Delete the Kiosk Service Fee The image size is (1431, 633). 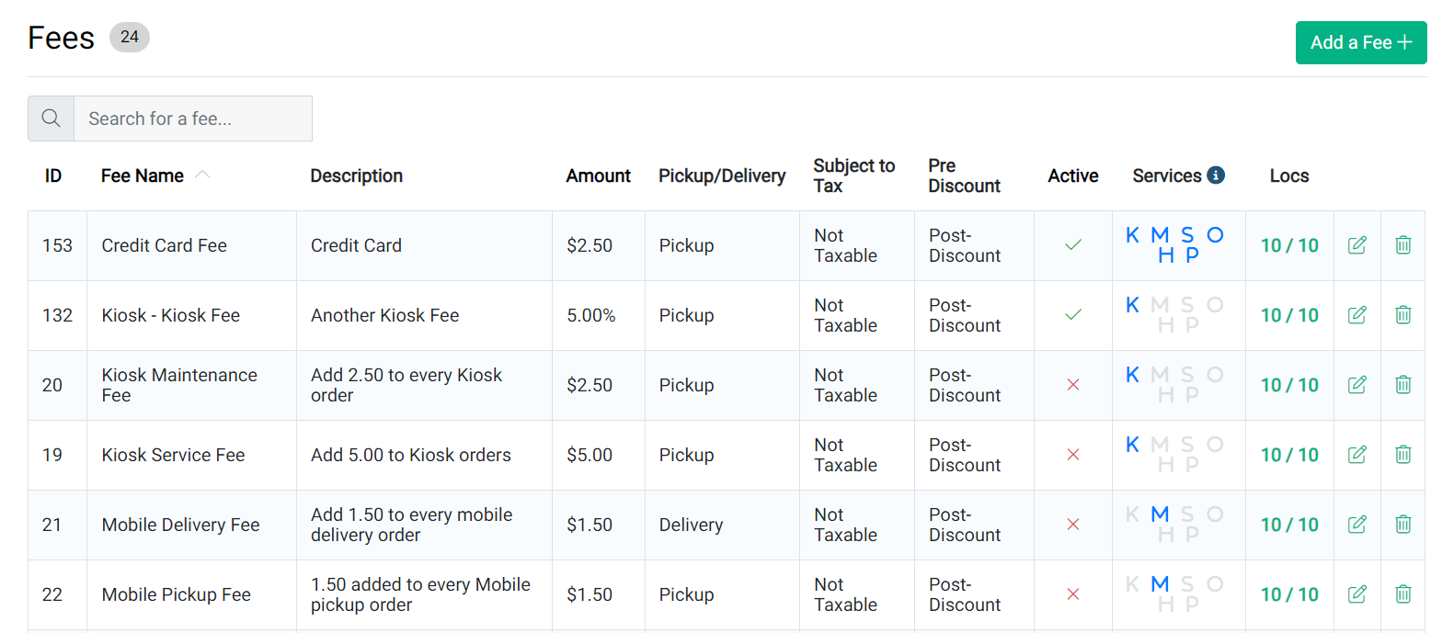click(x=1402, y=454)
